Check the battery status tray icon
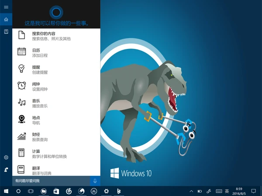 (200, 191)
